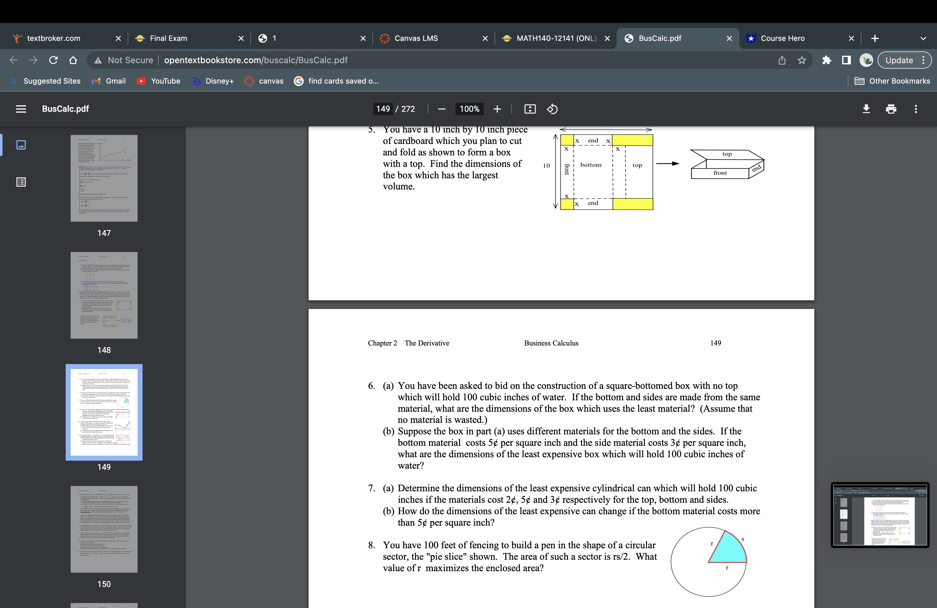Open PDF viewer more actions menu
This screenshot has height=608, width=937.
[916, 109]
